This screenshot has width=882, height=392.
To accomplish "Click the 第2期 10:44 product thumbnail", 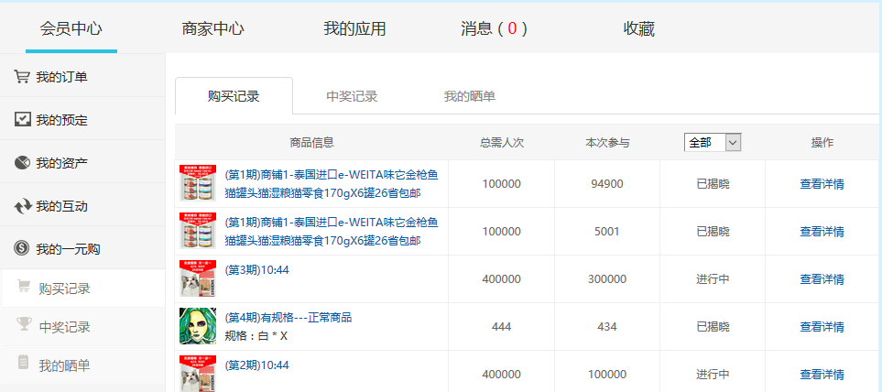I will pos(197,374).
